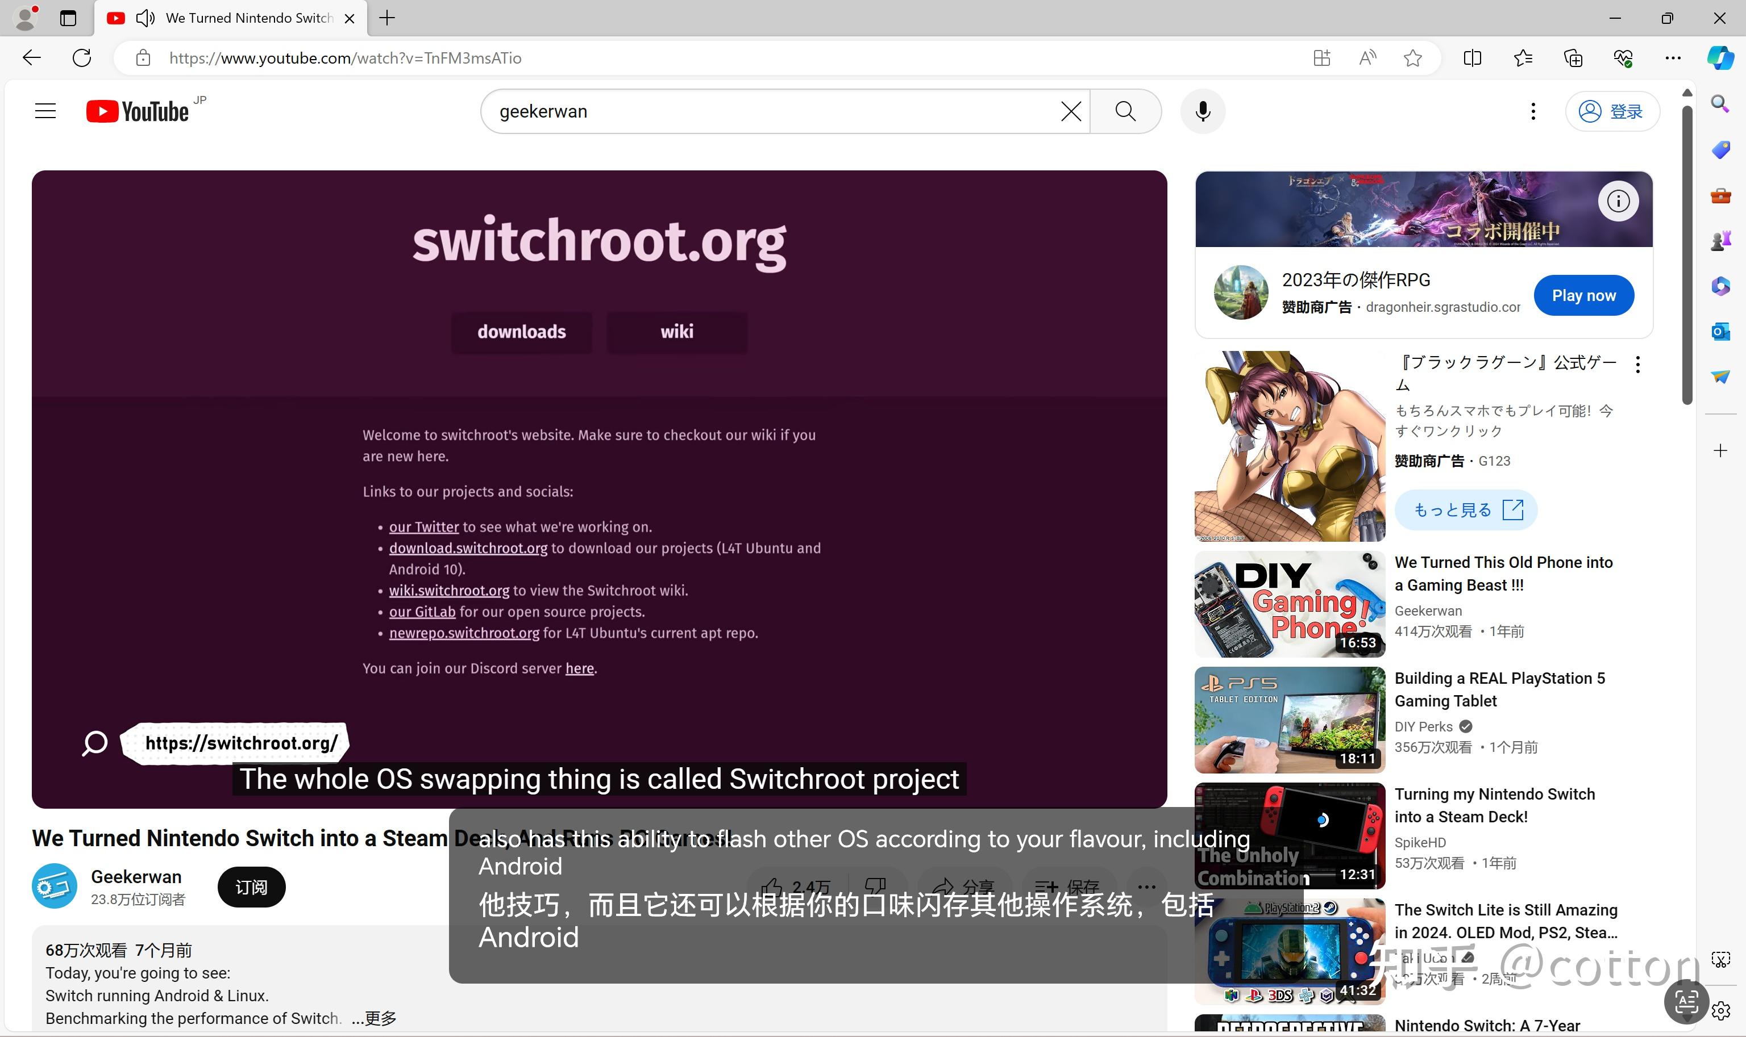The image size is (1746, 1037).
Task: Close the YouTube video tab
Action: (x=350, y=18)
